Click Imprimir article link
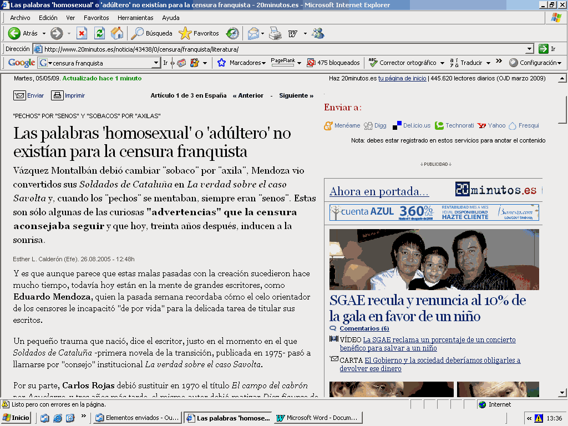 point(68,95)
